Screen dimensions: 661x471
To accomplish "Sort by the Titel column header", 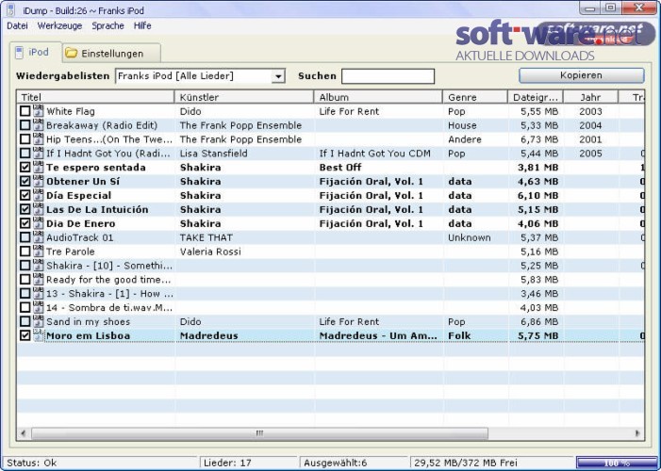I will click(95, 97).
